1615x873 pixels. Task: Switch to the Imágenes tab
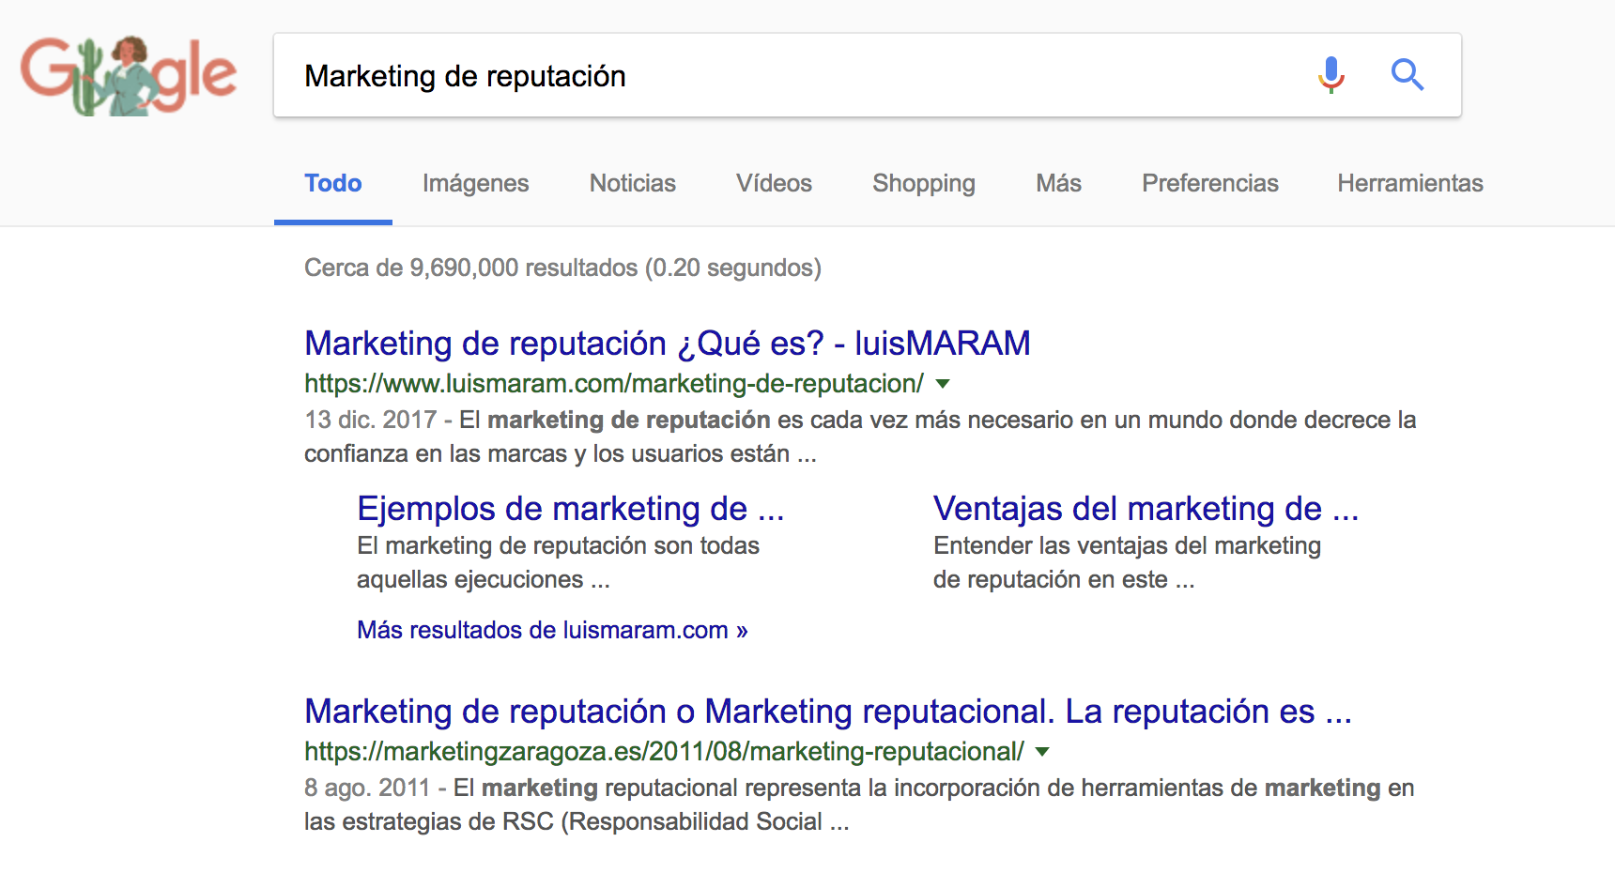[x=475, y=184]
